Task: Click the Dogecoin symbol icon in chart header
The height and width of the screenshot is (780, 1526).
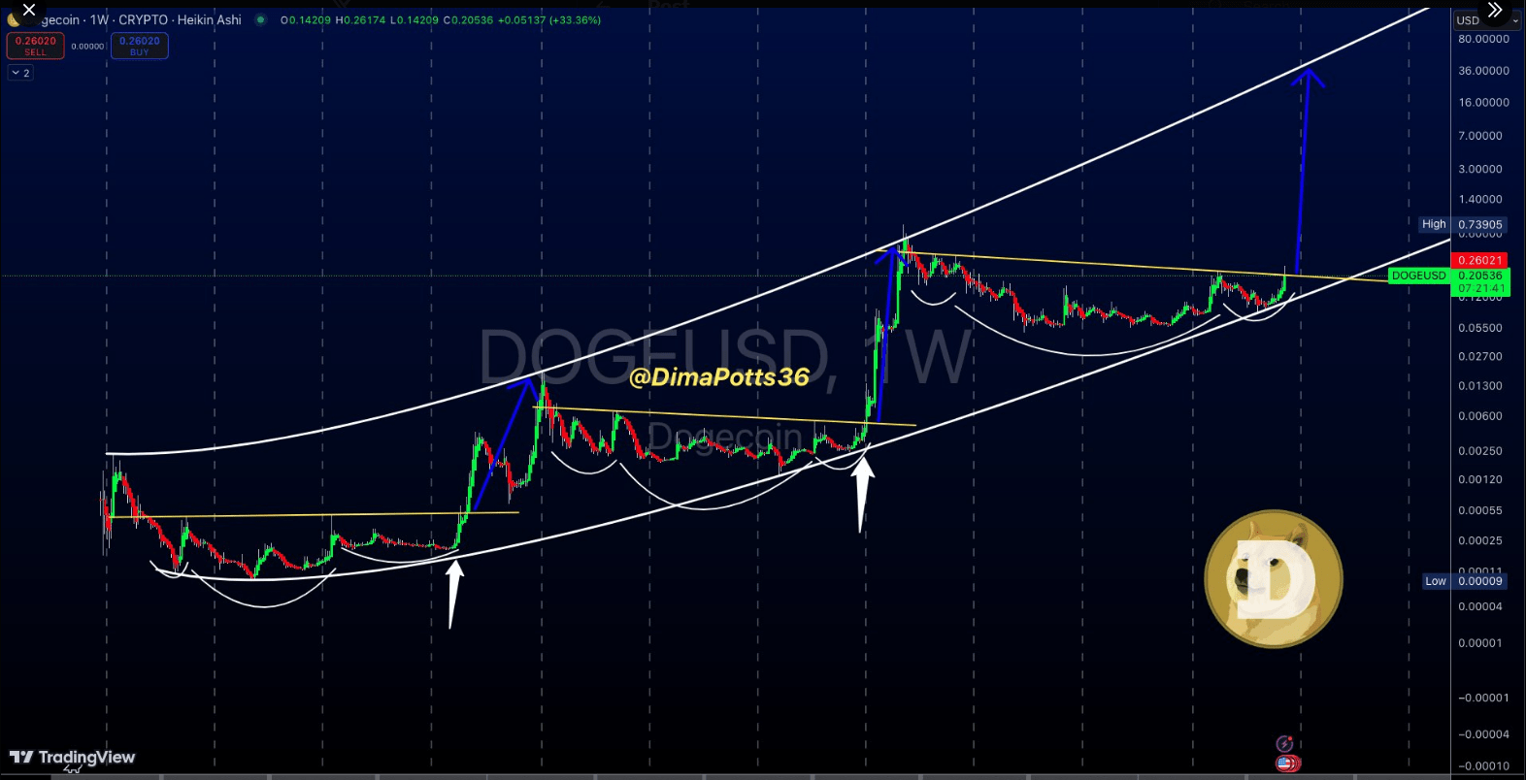Action: click(14, 19)
